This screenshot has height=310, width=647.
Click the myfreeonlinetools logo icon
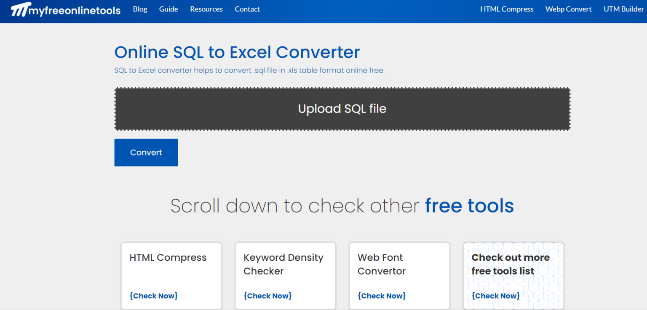tap(20, 8)
